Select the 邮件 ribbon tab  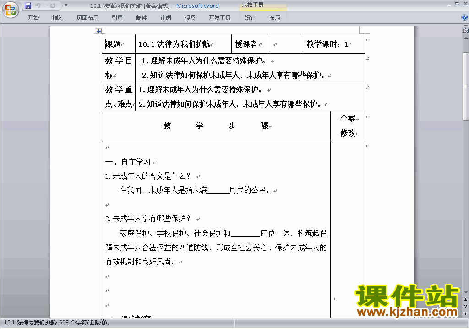[x=142, y=18]
